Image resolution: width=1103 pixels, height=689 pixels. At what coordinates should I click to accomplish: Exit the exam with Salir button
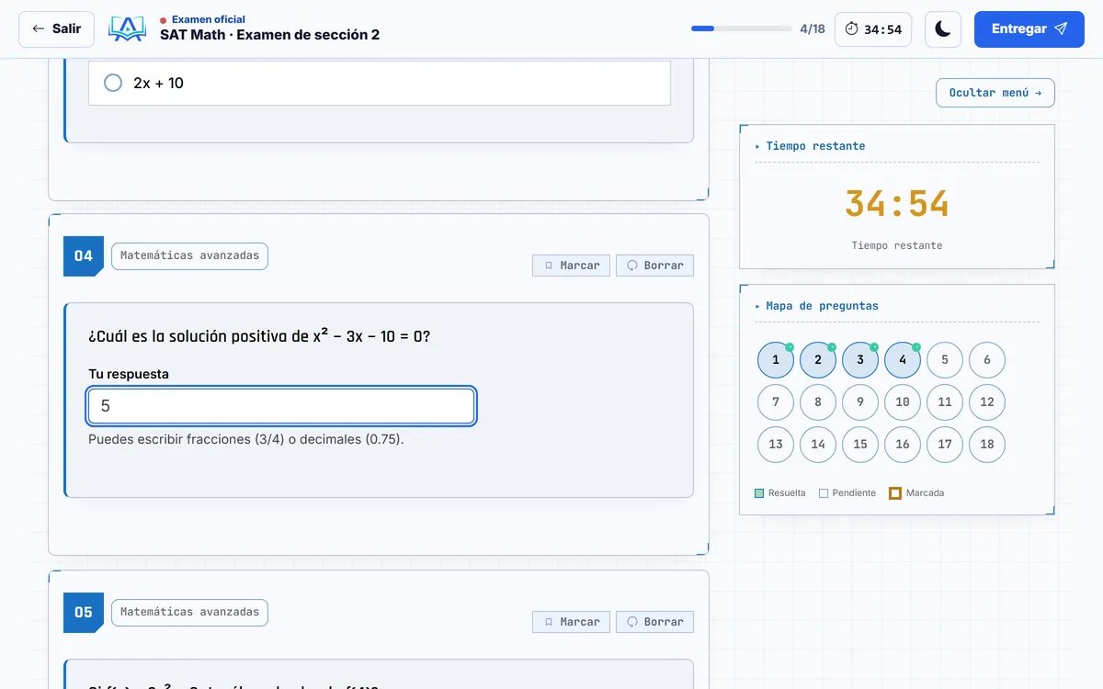click(56, 29)
